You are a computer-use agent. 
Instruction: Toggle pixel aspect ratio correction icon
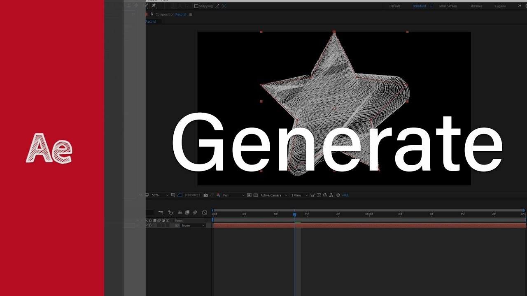point(312,195)
